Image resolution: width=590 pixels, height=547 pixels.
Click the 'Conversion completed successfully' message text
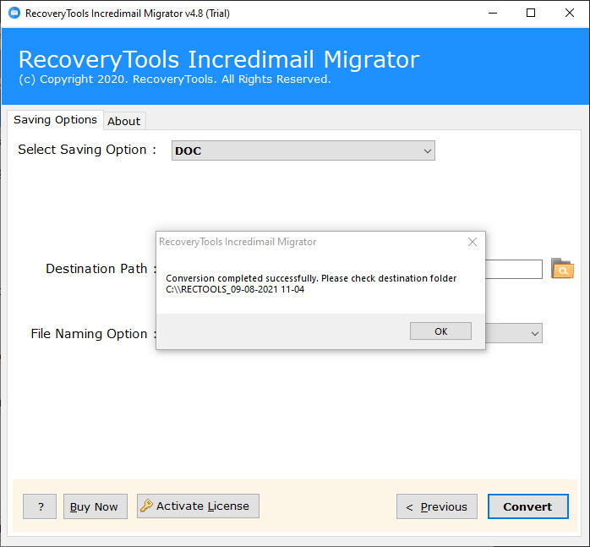(x=311, y=278)
